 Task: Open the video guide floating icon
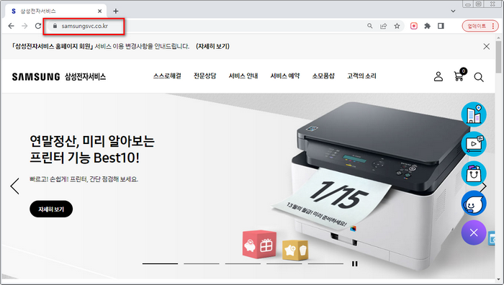tap(474, 144)
